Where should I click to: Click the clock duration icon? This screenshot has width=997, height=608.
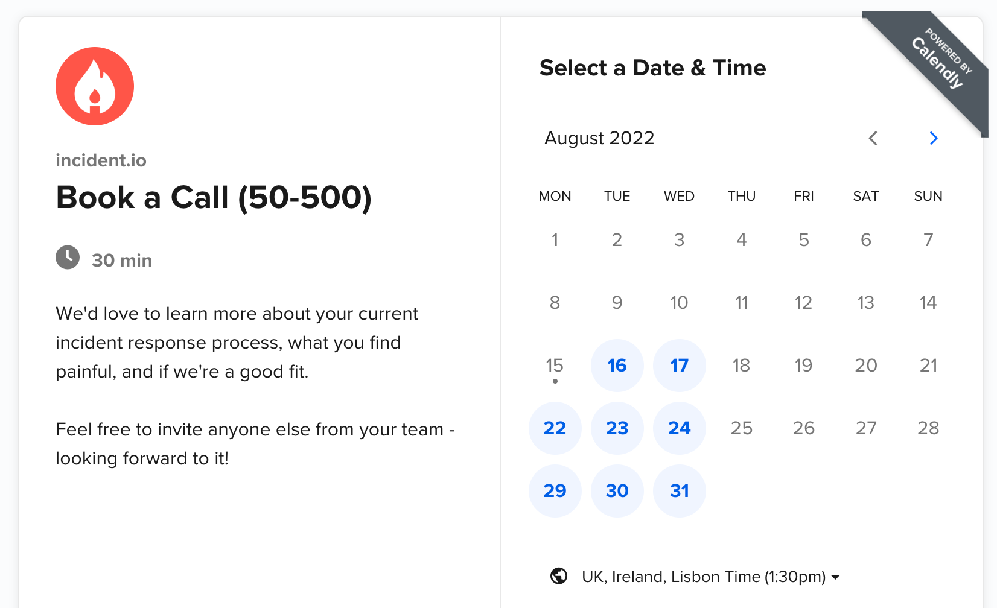point(68,258)
